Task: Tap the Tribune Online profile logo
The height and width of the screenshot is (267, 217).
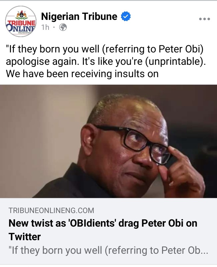Action: tap(21, 21)
